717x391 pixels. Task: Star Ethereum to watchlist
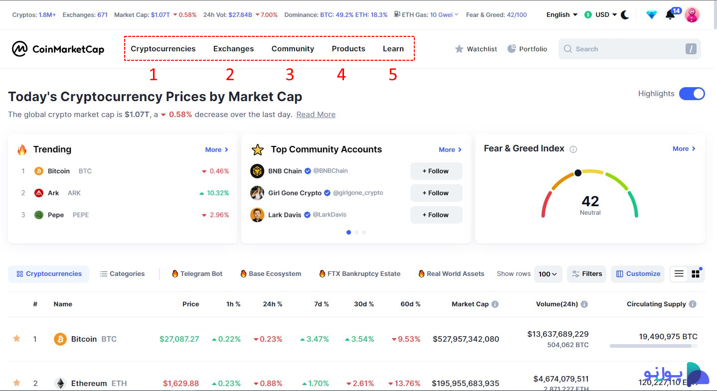point(17,383)
